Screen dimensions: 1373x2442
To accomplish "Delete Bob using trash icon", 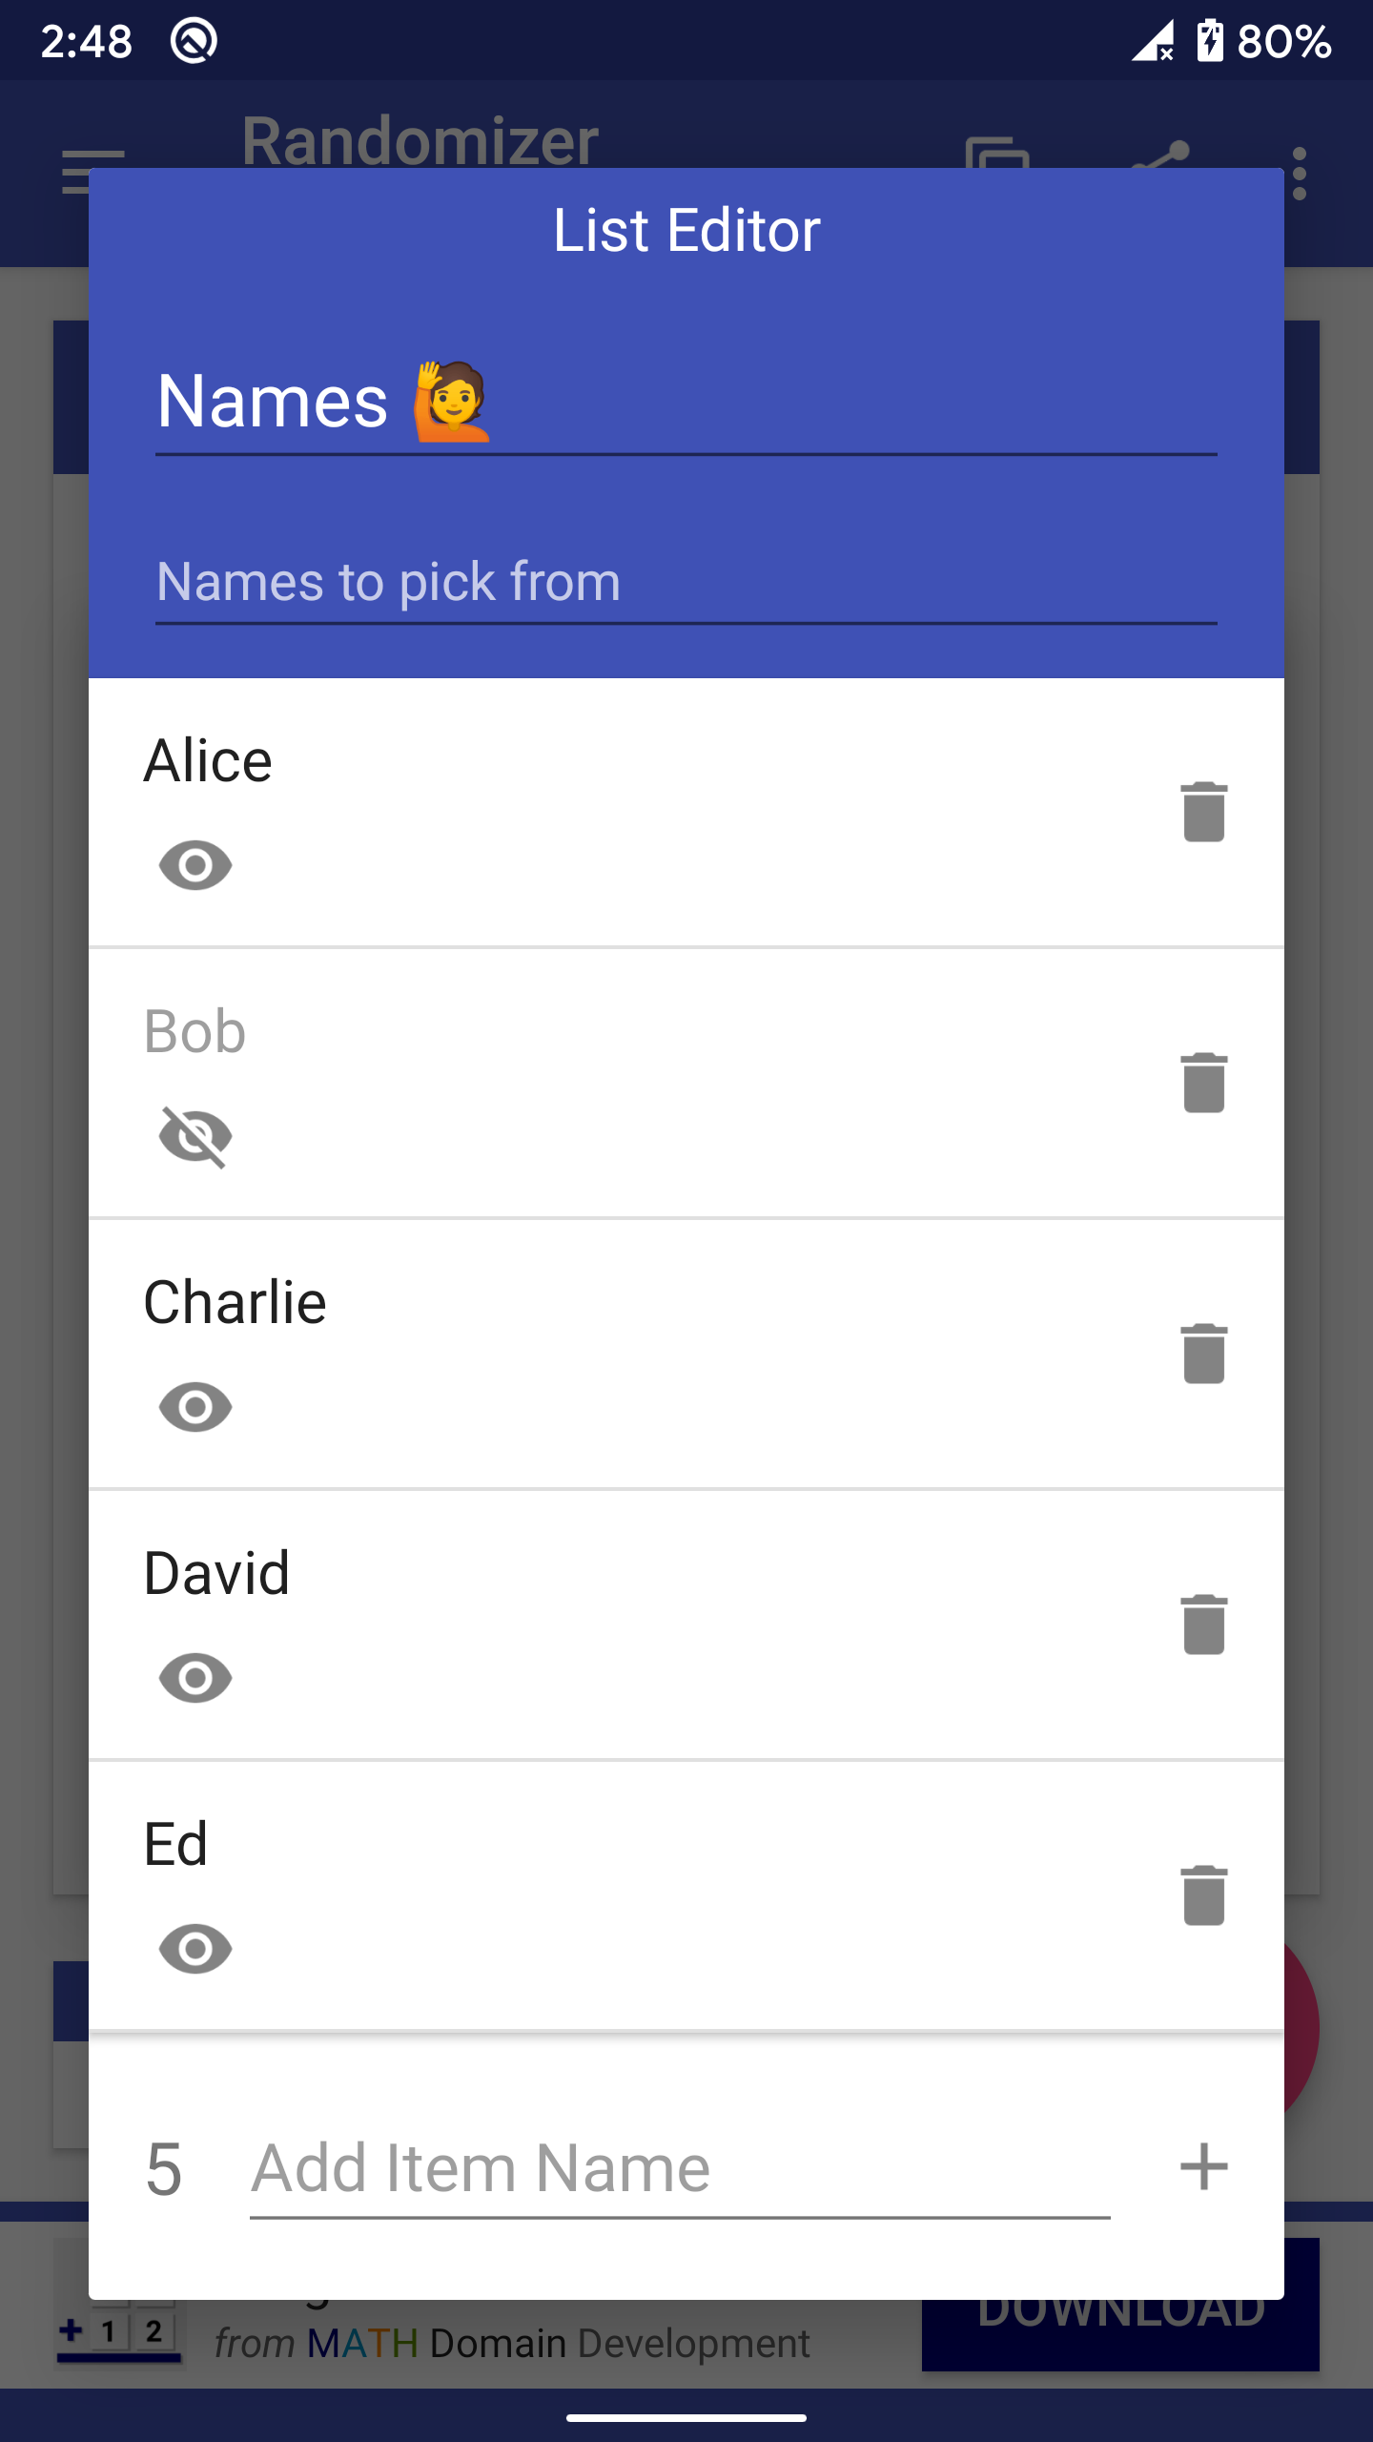I will 1203,1083.
